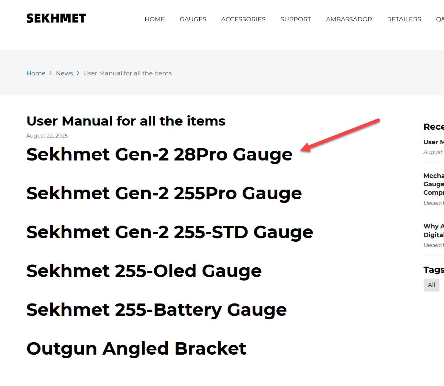The height and width of the screenshot is (386, 444).
Task: Open Sekhmet Gen-2 255Pro Gauge manual
Action: pos(164,193)
